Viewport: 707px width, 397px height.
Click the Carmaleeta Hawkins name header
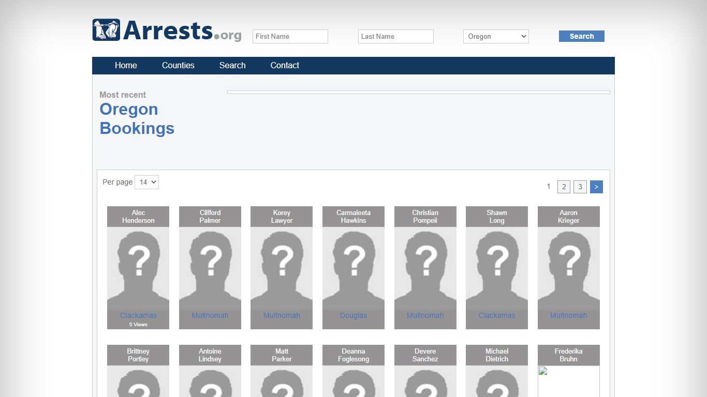353,217
